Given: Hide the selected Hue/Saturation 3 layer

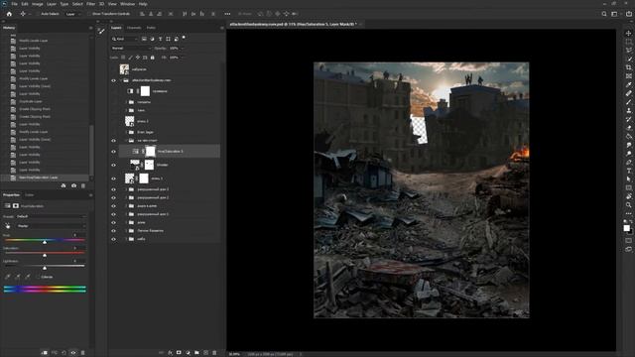Looking at the screenshot, I should pyautogui.click(x=113, y=152).
